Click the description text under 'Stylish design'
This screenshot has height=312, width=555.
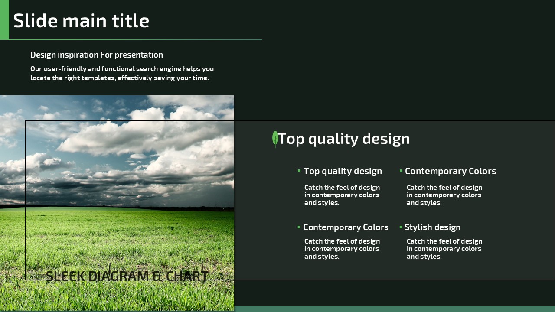click(444, 249)
